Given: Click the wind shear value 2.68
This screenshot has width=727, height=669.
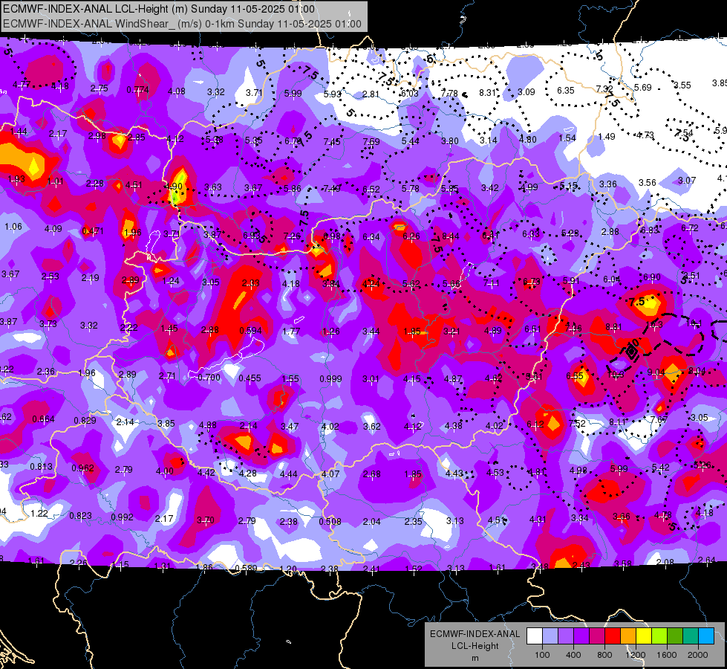Looking at the screenshot, I should [x=372, y=474].
